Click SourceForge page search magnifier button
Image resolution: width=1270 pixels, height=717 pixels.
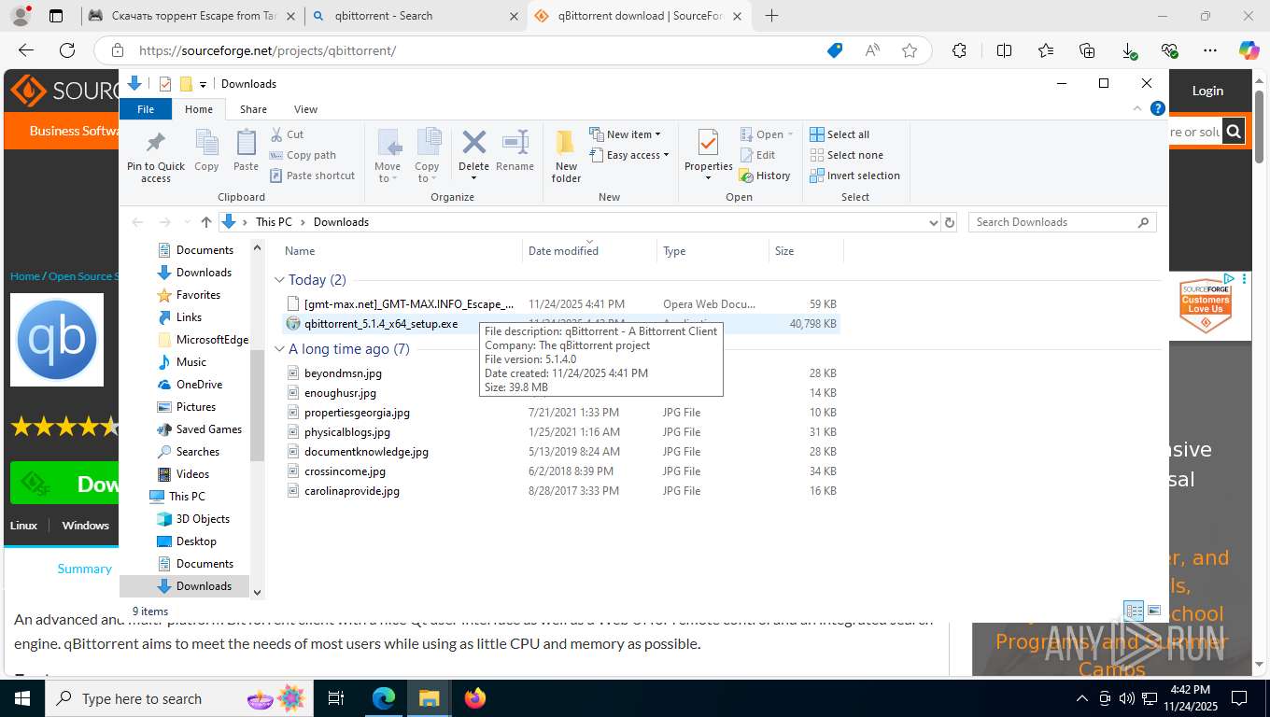tap(1234, 132)
